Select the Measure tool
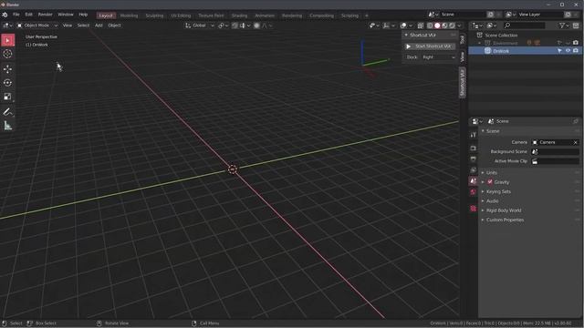The width and height of the screenshot is (584, 328). pos(7,126)
